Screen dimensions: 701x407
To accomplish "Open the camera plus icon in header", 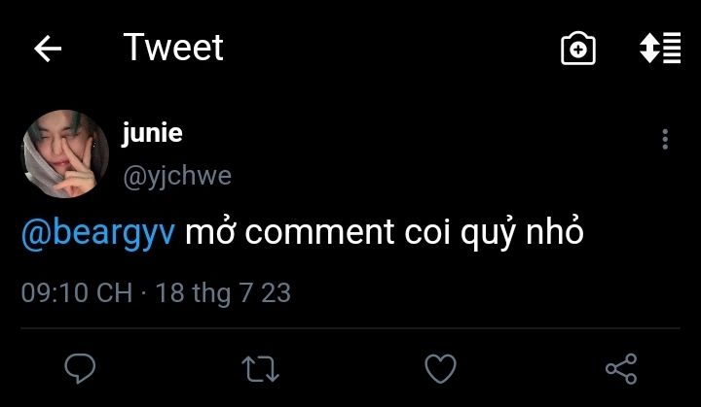I will 578,49.
